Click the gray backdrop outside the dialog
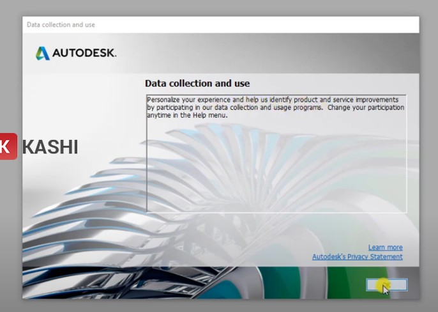The width and height of the screenshot is (438, 312). coord(428,160)
